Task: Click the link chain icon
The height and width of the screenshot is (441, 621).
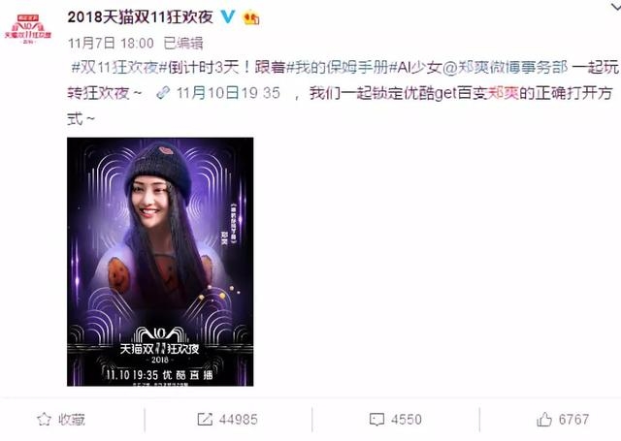Action: coord(163,93)
